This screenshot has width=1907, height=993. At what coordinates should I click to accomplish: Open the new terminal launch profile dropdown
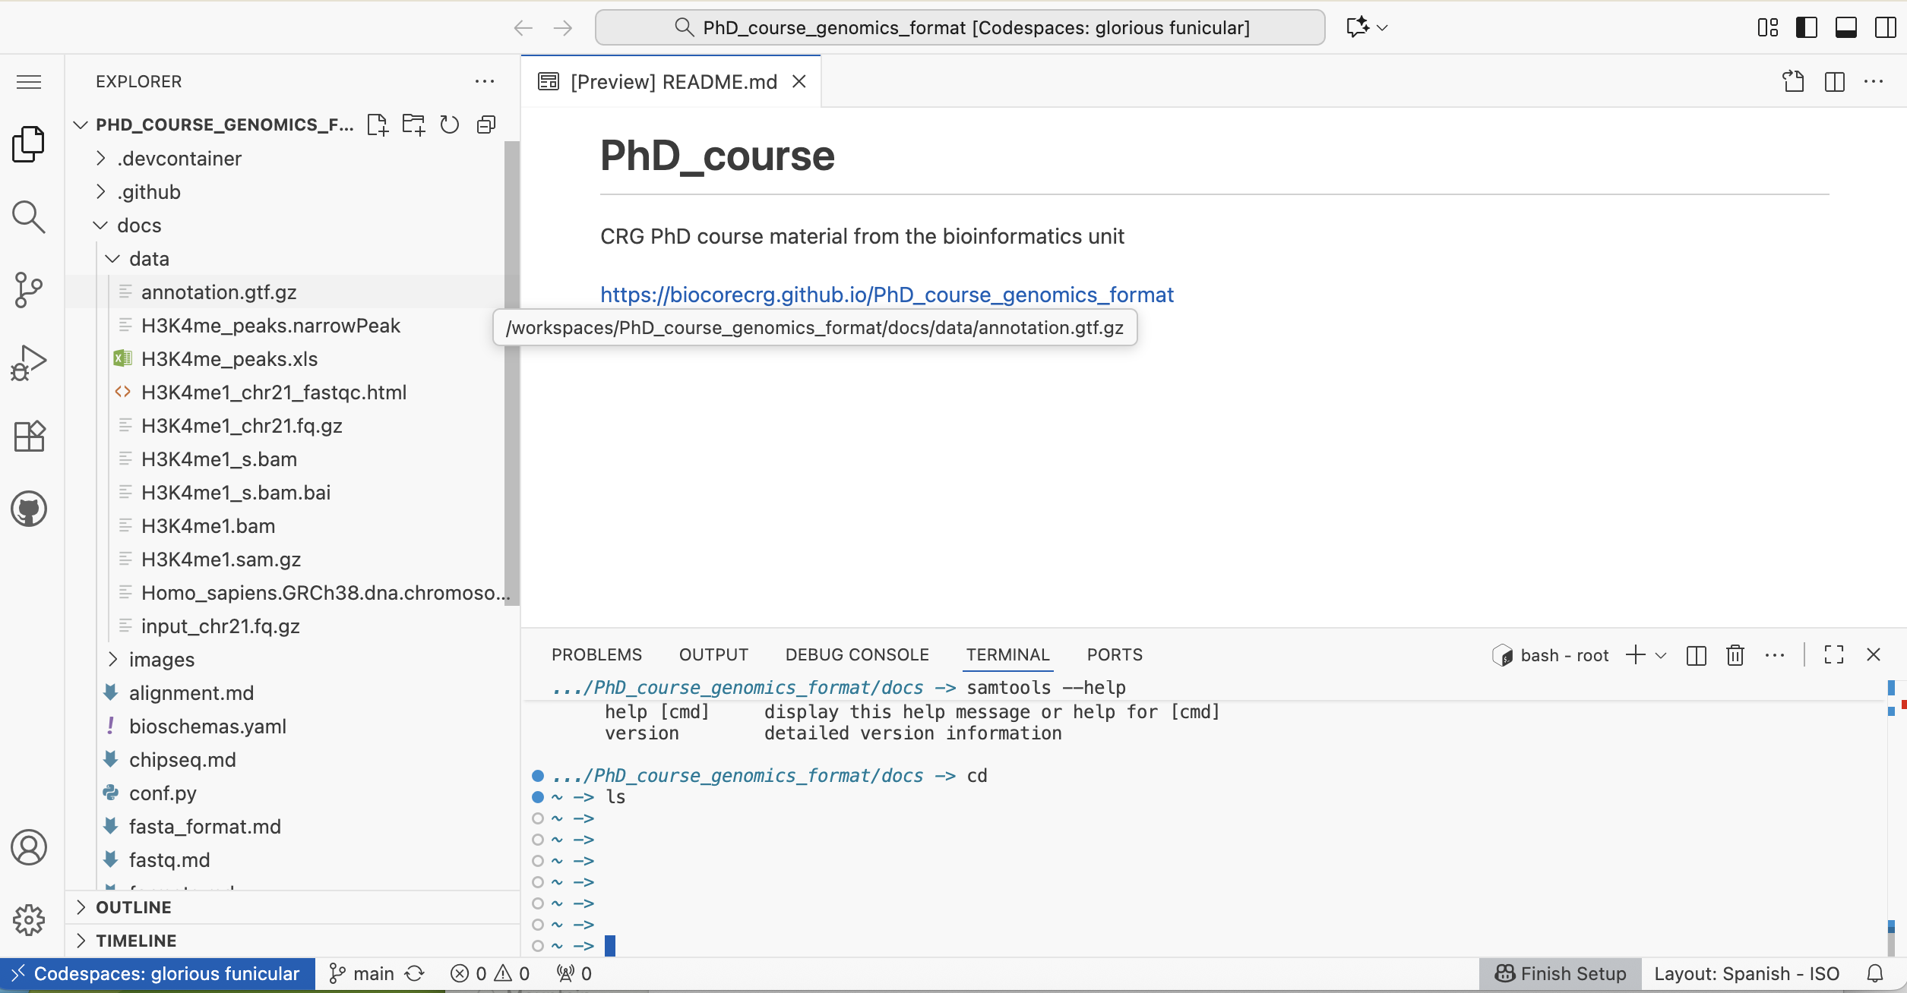[x=1661, y=655]
